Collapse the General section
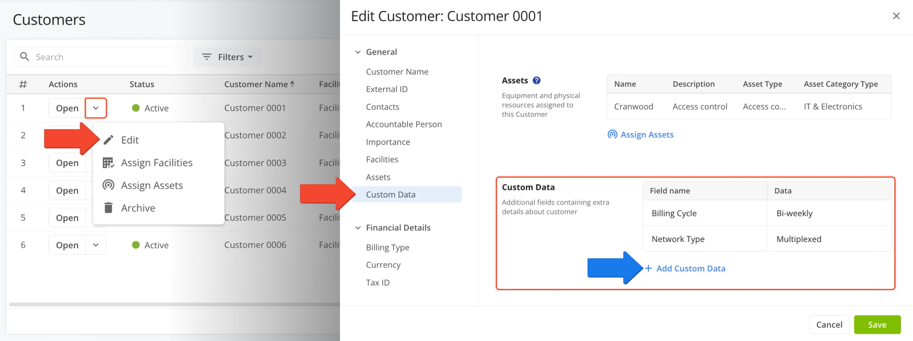The width and height of the screenshot is (913, 341). point(358,52)
